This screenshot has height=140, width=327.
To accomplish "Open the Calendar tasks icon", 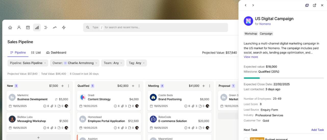I will pos(28,28).
